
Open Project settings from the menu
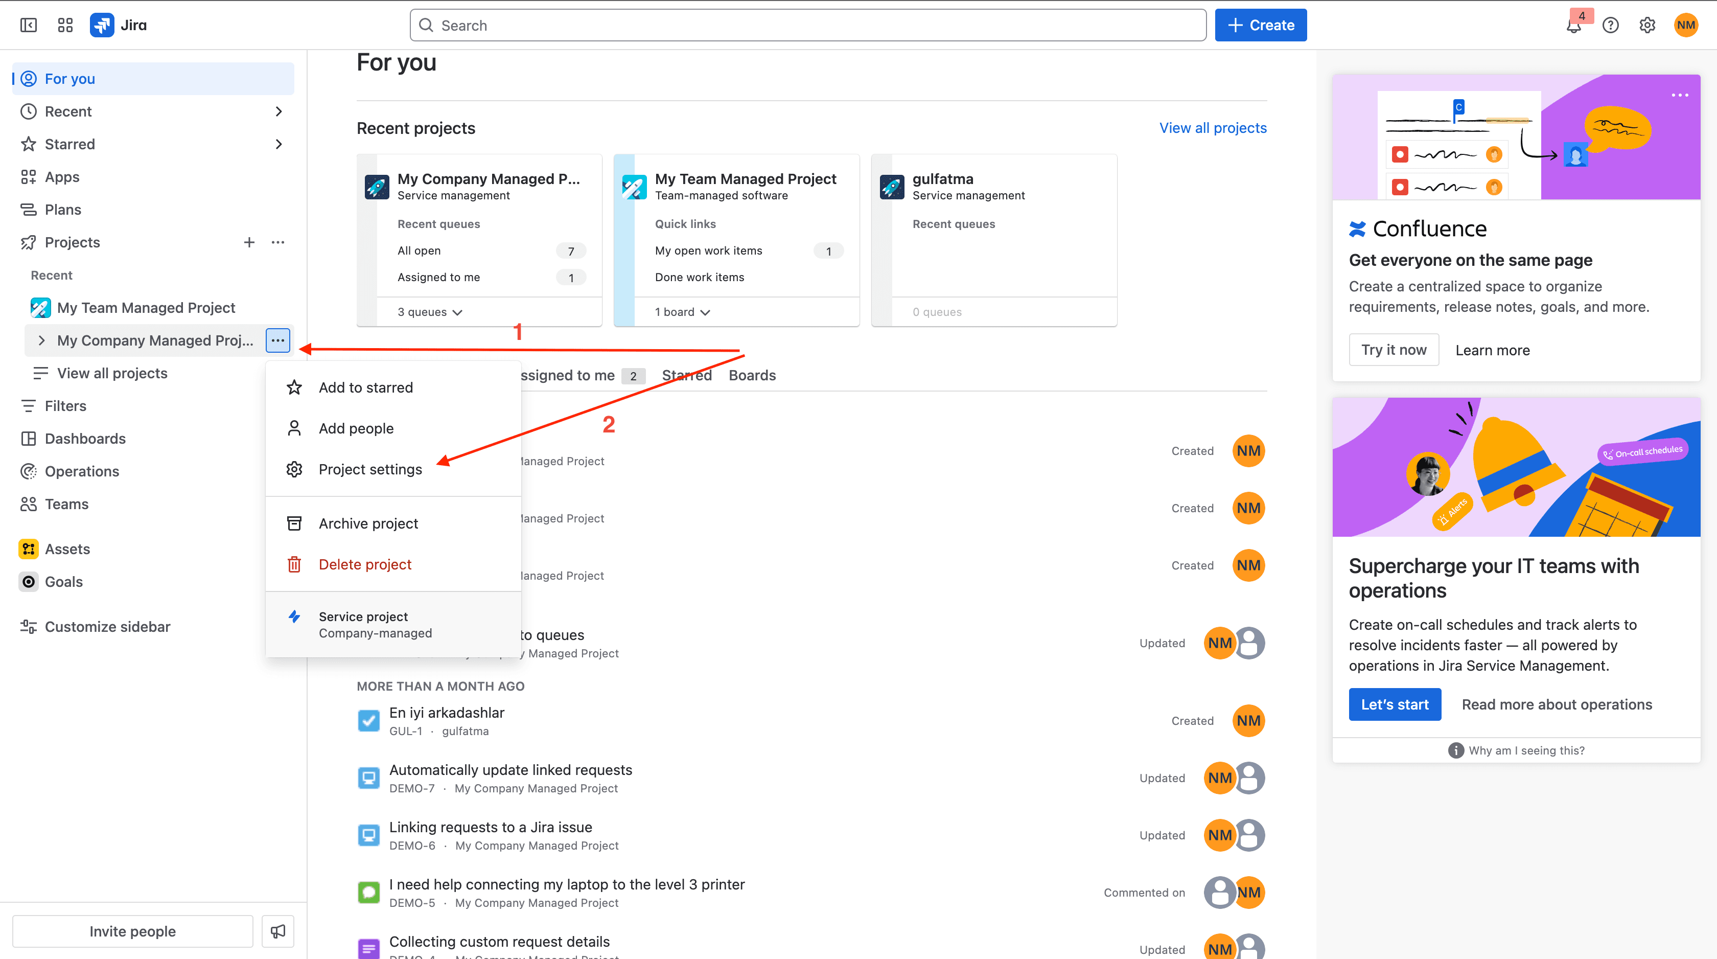tap(393, 469)
